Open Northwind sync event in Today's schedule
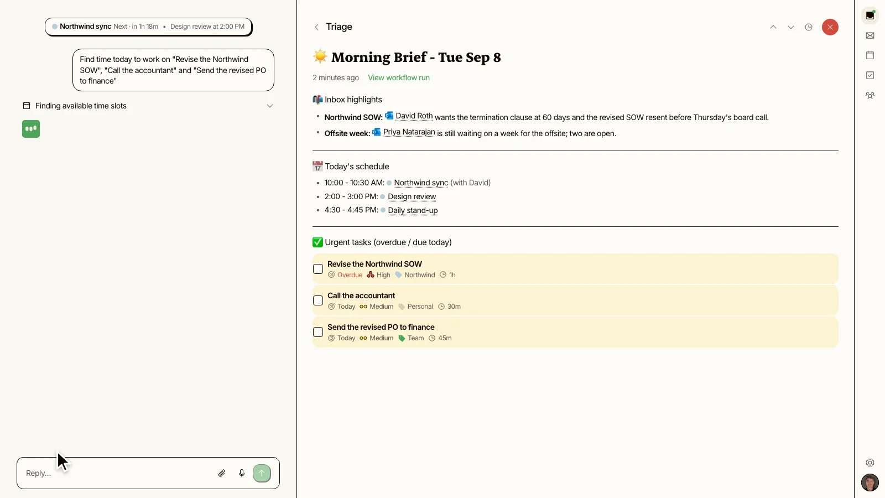This screenshot has height=498, width=885. click(x=421, y=183)
